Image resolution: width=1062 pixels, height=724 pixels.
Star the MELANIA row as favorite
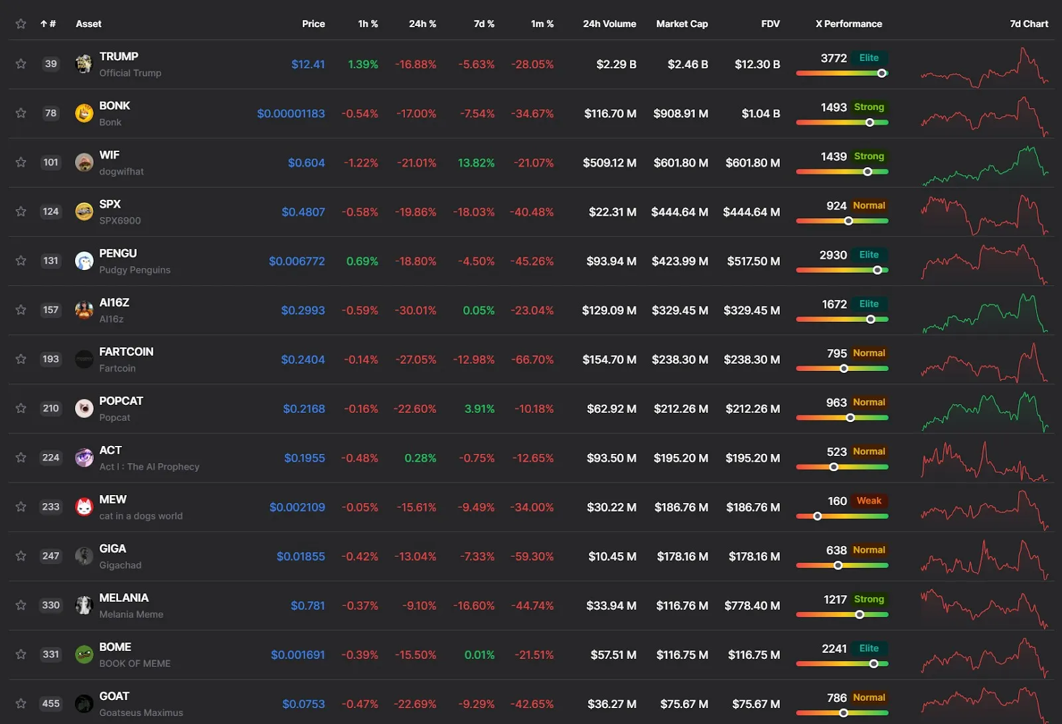pos(21,605)
